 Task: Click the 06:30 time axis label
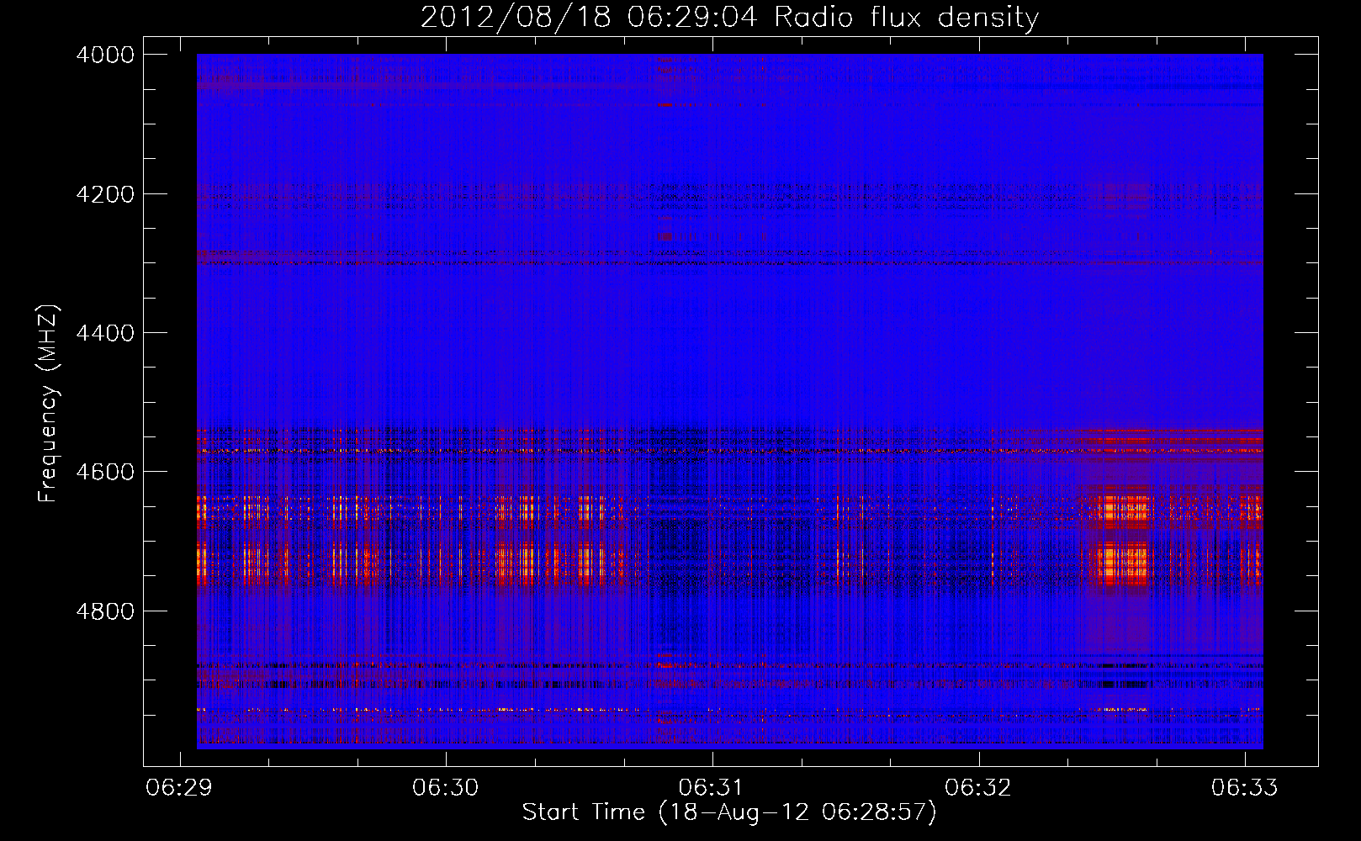(445, 788)
